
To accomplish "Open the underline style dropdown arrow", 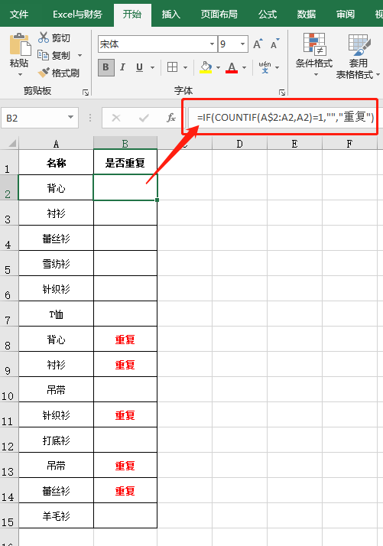I will click(152, 67).
